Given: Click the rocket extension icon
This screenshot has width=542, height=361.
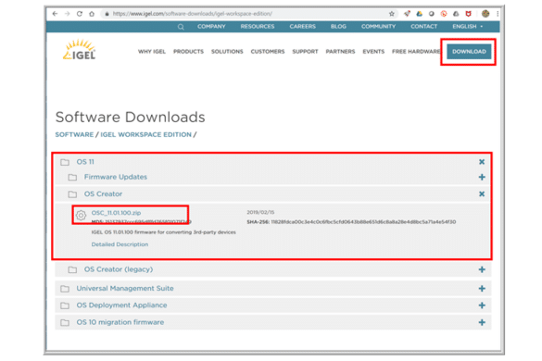Looking at the screenshot, I should pos(407,14).
